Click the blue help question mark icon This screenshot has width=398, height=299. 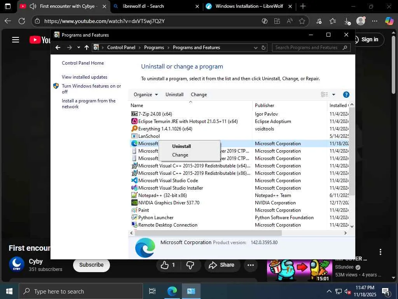coord(346,95)
